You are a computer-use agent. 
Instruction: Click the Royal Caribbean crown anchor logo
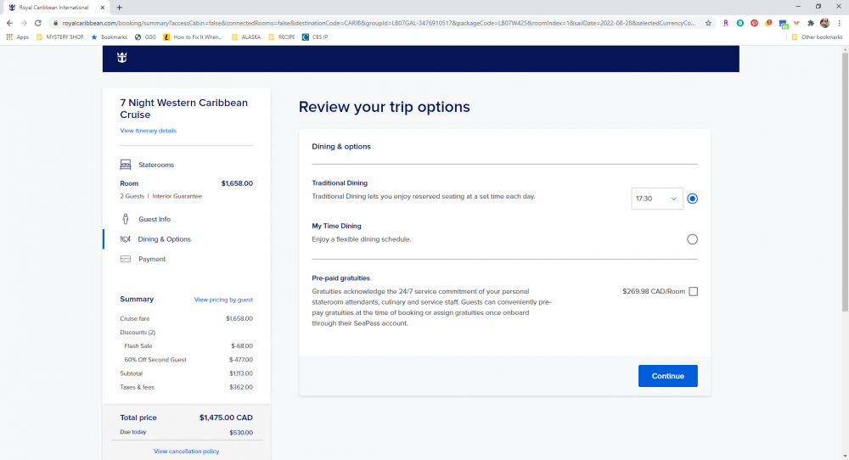121,58
